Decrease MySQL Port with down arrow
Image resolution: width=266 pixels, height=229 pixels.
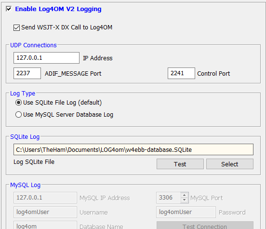185,200
